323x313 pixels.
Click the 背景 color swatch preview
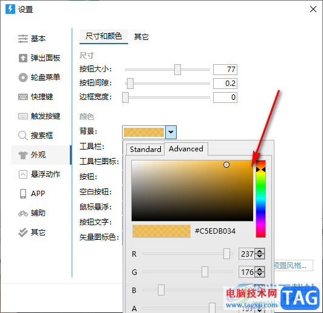144,132
